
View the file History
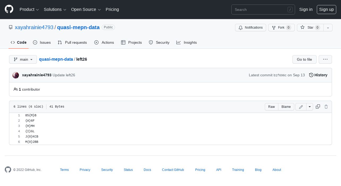click(318, 75)
